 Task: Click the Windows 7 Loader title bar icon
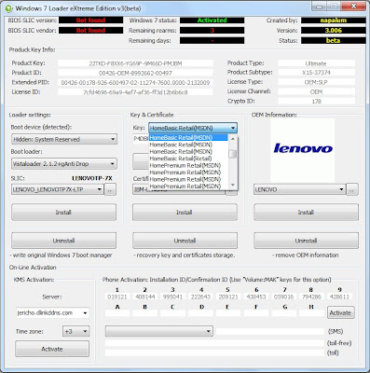(x=8, y=8)
